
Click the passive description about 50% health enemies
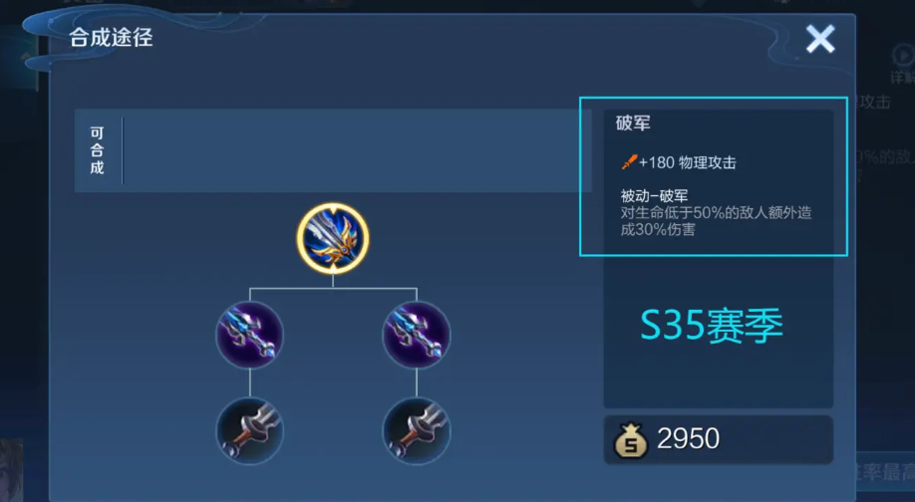point(716,221)
